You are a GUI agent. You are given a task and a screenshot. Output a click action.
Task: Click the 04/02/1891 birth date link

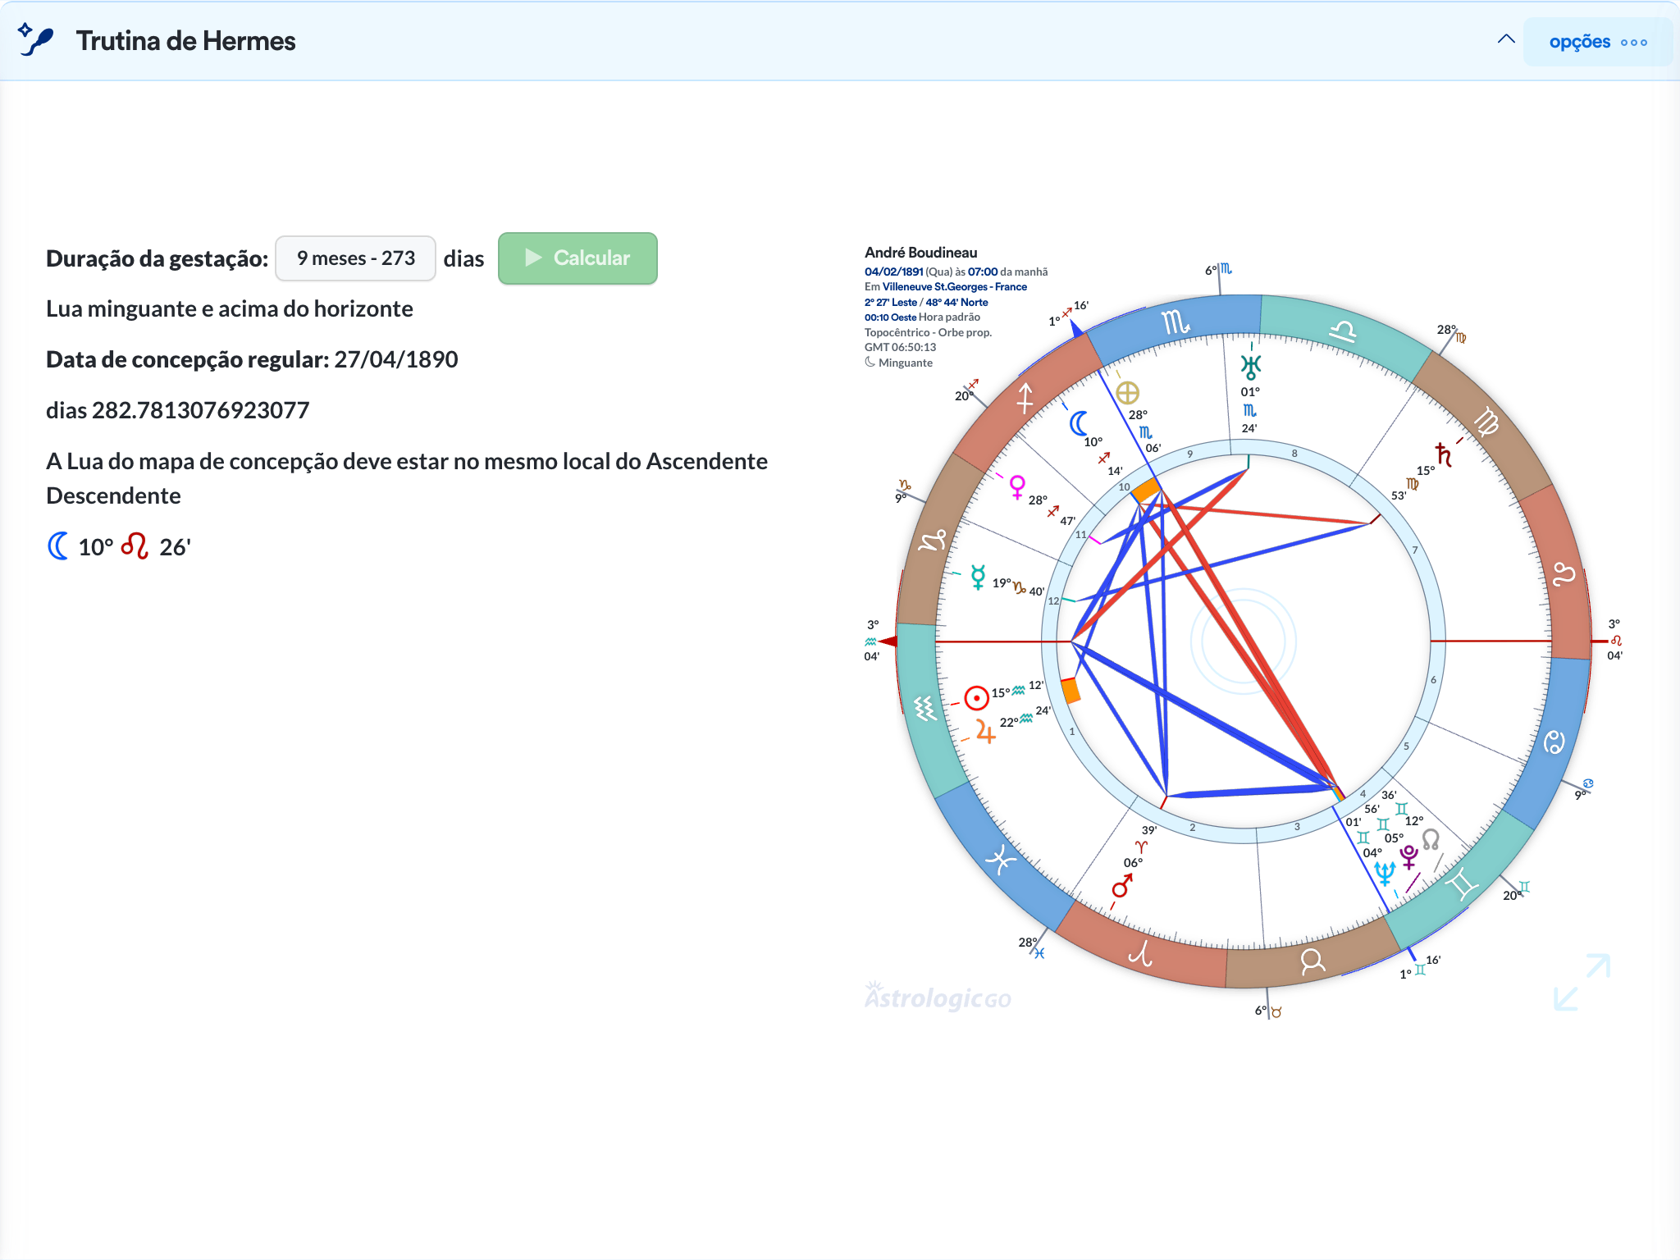point(894,272)
